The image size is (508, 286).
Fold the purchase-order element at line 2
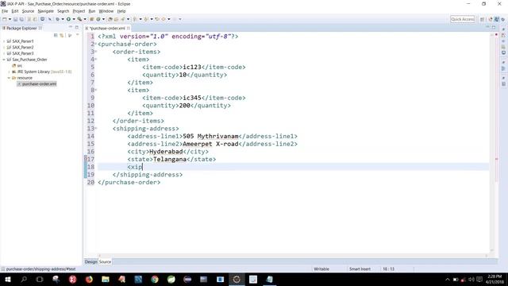click(x=96, y=44)
